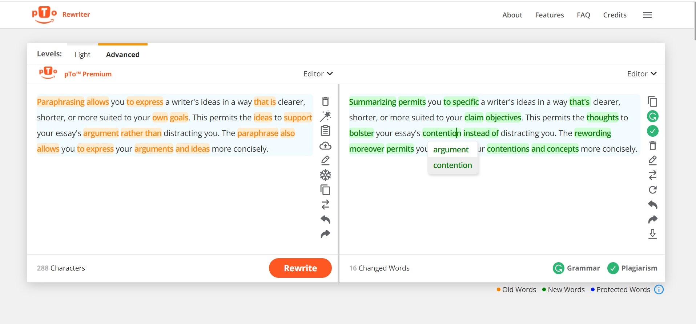Redo using the left-pane forward arrow
Viewport: 696px width, 324px height.
[325, 234]
